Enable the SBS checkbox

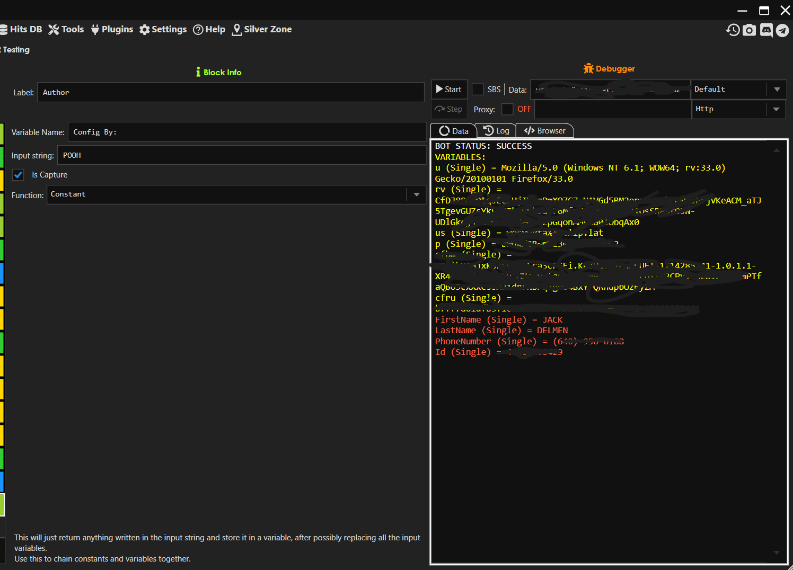click(478, 90)
